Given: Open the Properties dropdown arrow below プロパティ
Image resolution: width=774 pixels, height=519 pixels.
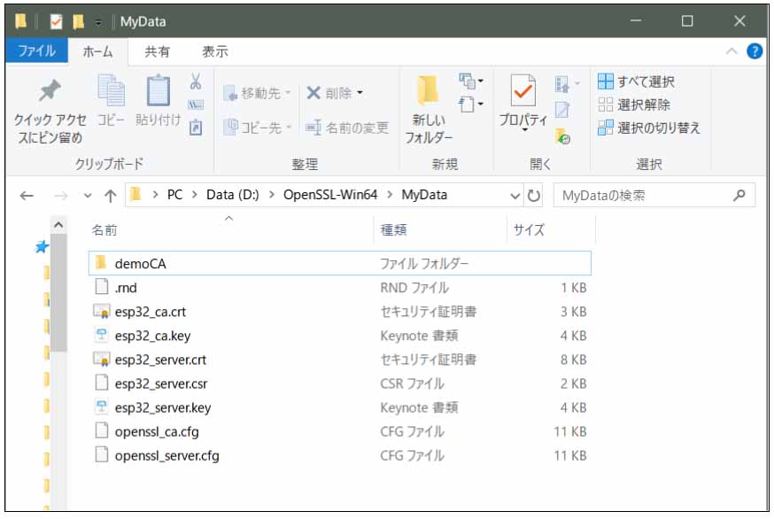Looking at the screenshot, I should pos(525,130).
